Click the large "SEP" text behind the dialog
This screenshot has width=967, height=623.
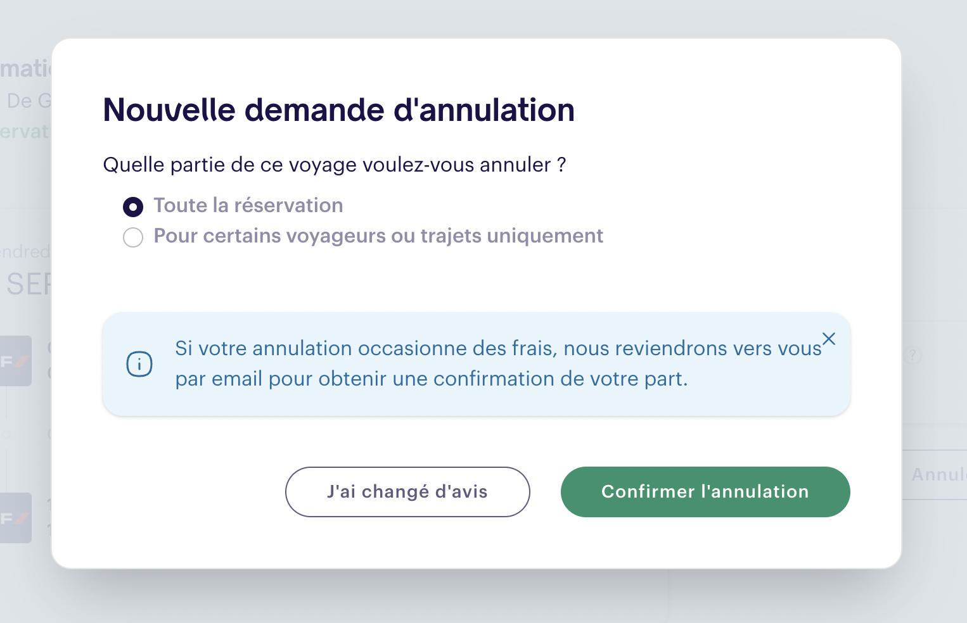28,285
